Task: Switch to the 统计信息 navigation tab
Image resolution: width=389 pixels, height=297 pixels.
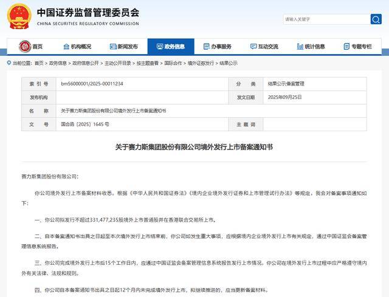Action: [315, 47]
